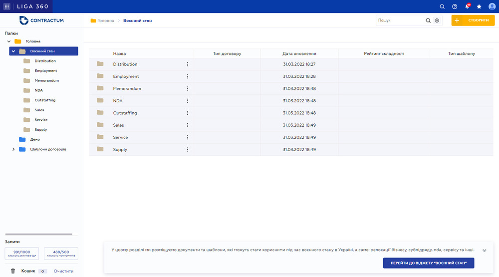
Task: Expand the Шаблони договорів tree node
Action: pyautogui.click(x=13, y=149)
